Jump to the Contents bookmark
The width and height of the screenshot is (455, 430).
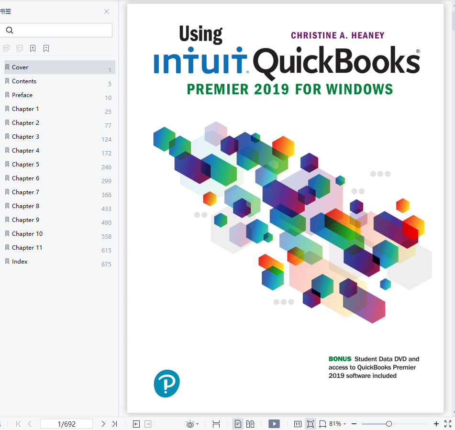click(x=59, y=81)
